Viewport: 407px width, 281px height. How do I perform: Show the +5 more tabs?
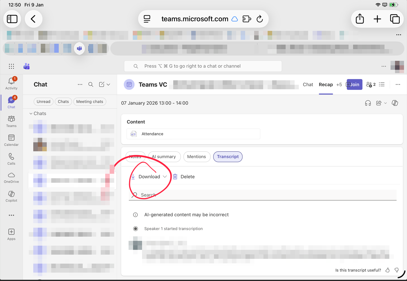[x=339, y=84]
